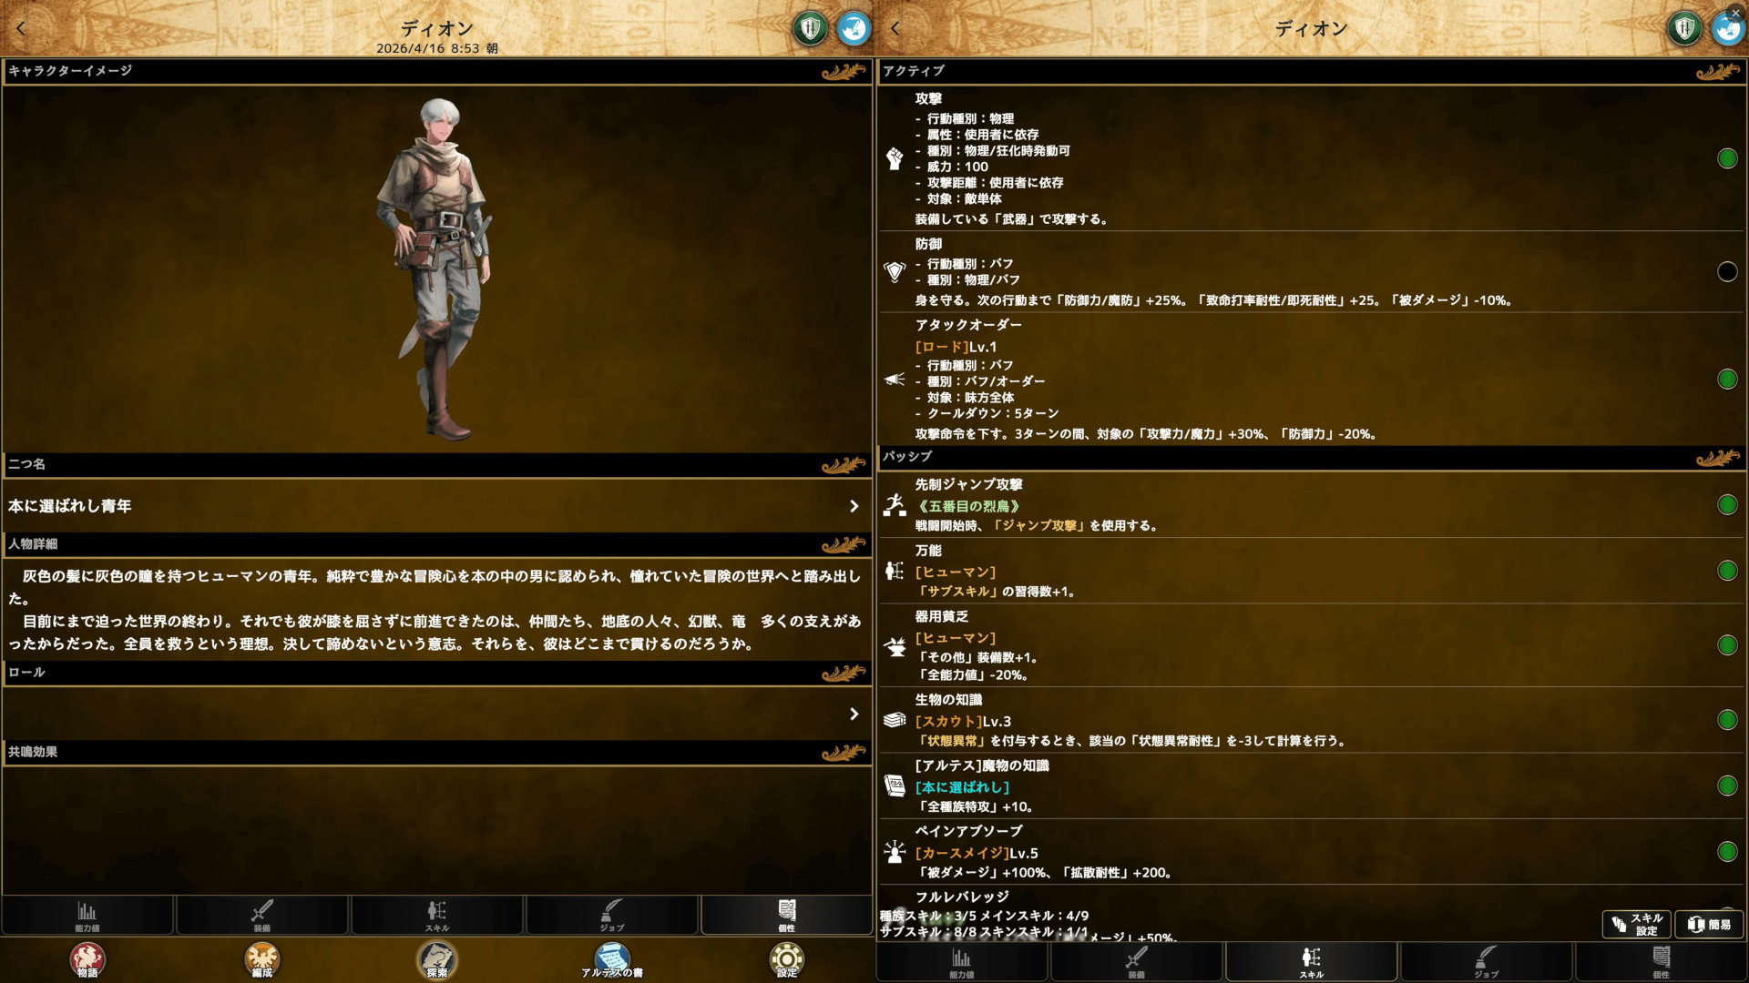Expand the 本に選ばれし青年 title row
1749x983 pixels.
[854, 506]
